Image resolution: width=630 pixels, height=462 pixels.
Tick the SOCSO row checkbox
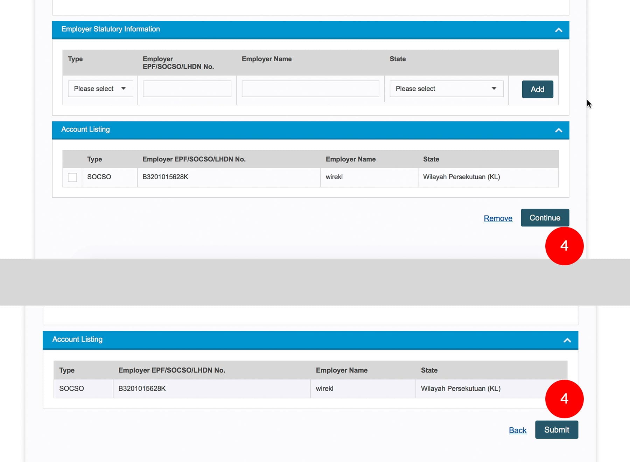(72, 177)
